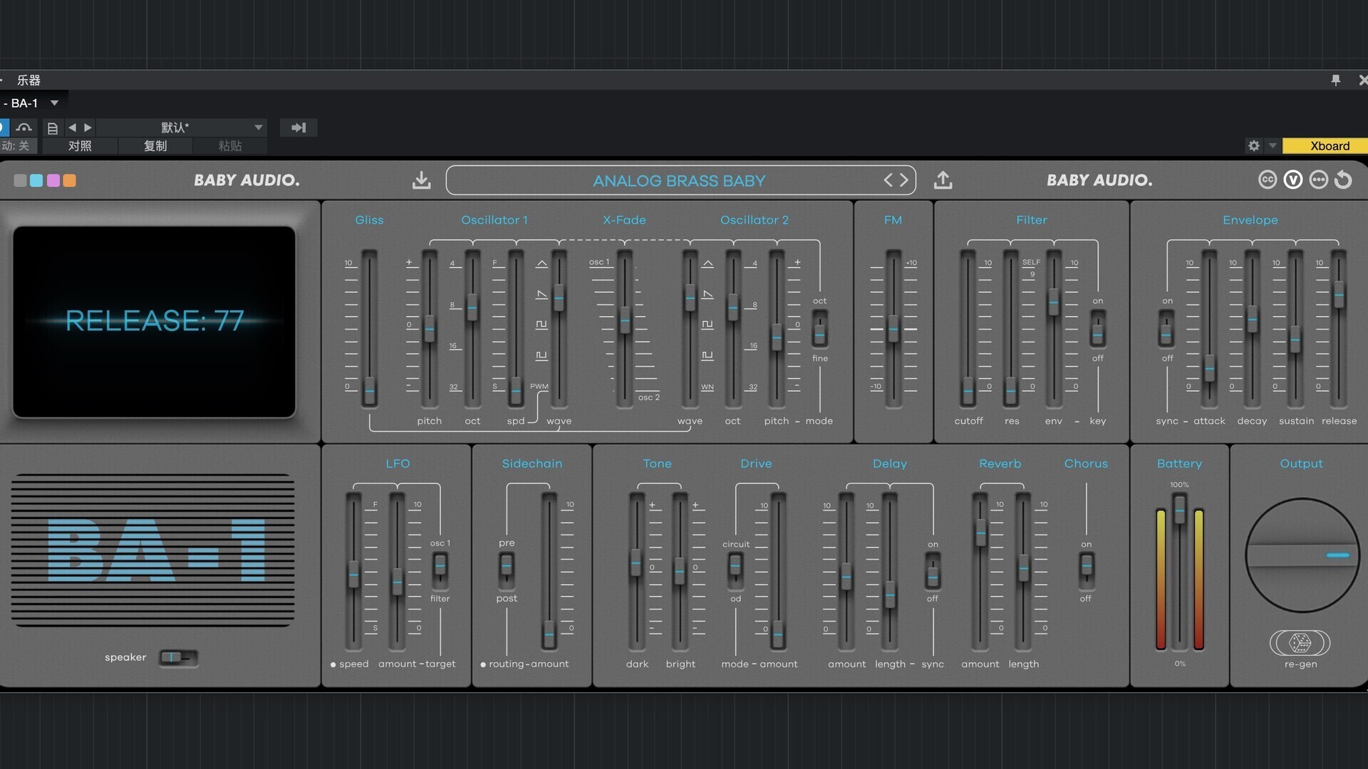Click the reset/undo circular arrow icon
Screen dimensions: 1368x769
(1343, 180)
